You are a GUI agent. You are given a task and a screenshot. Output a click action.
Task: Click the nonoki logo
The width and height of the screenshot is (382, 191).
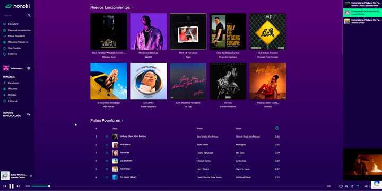[x=17, y=6]
